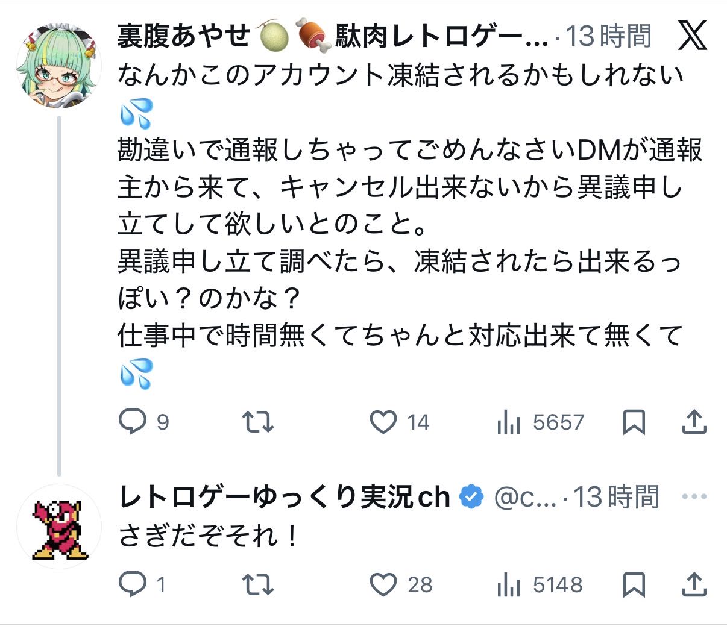Screen dimensions: 727x632
Task: Open more options menu on the reply
Action: [x=694, y=497]
